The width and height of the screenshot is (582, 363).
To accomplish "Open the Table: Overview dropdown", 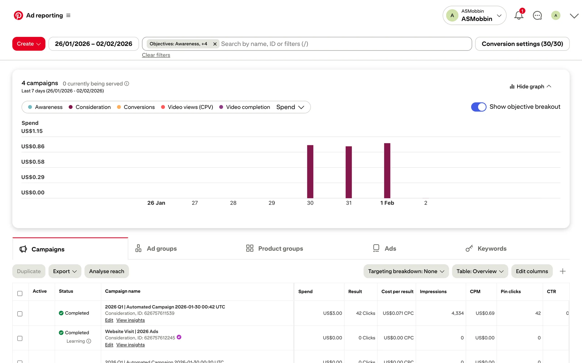I will 480,271.
